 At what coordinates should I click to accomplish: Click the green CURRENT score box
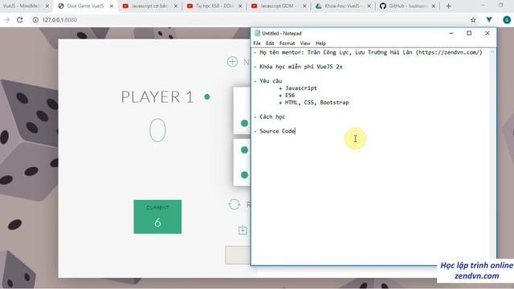click(x=157, y=217)
